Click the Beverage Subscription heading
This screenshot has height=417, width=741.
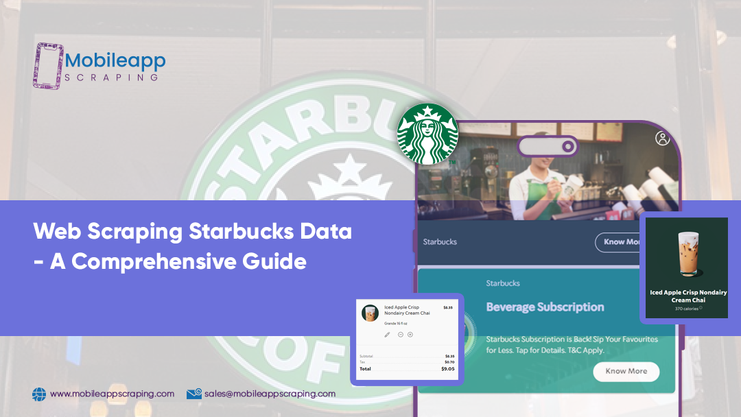point(545,307)
